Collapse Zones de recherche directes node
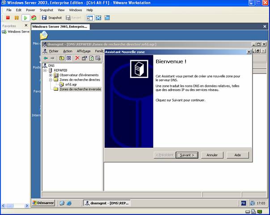The image size is (270, 215). coord(51,80)
